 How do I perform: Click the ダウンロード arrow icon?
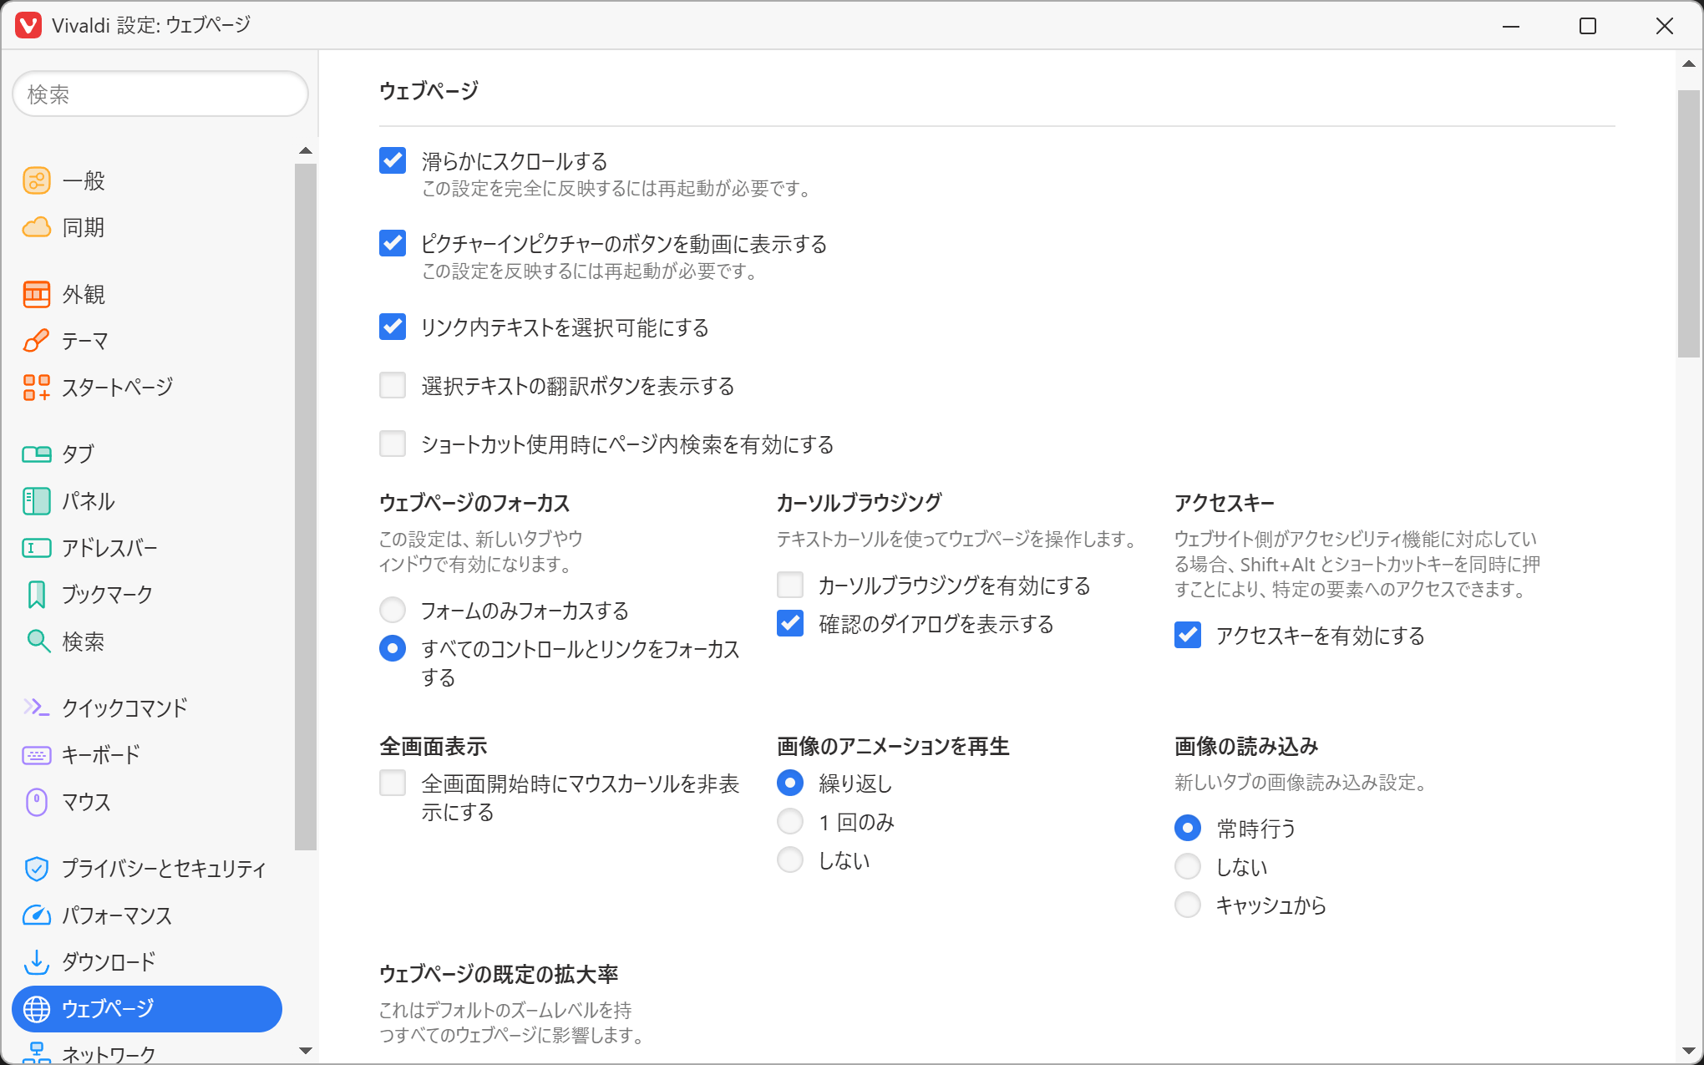[36, 962]
